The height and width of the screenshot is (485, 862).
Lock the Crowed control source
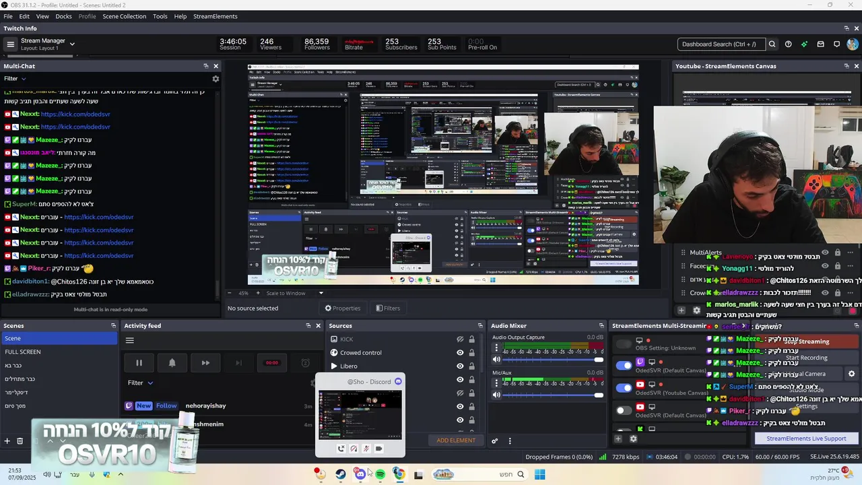[x=471, y=352]
